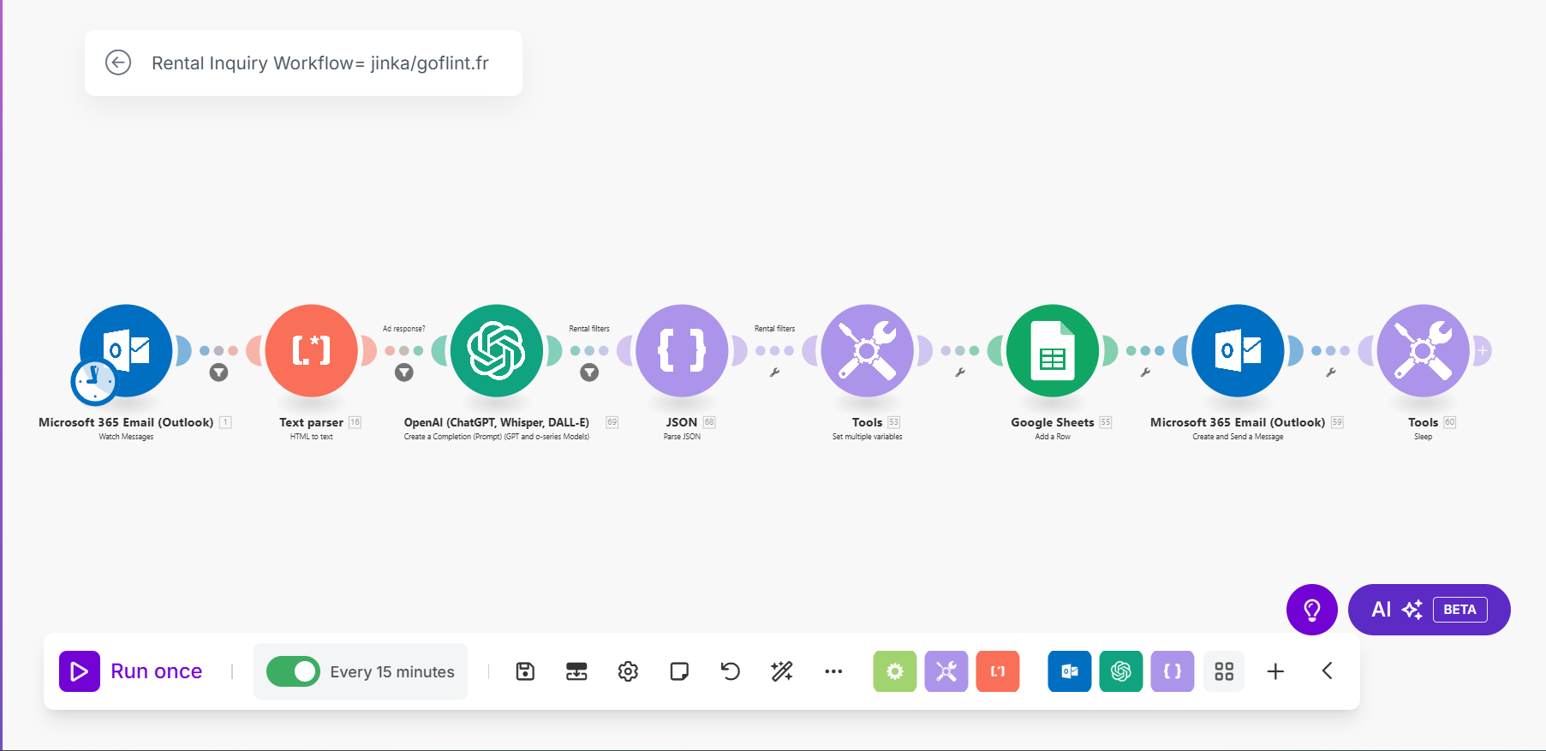This screenshot has width=1546, height=751.
Task: Open the notes icon in the toolbar
Action: coord(679,671)
